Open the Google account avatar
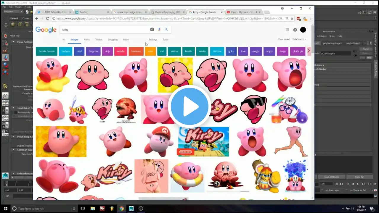Viewport: 379px width, 213px height. 303,30
